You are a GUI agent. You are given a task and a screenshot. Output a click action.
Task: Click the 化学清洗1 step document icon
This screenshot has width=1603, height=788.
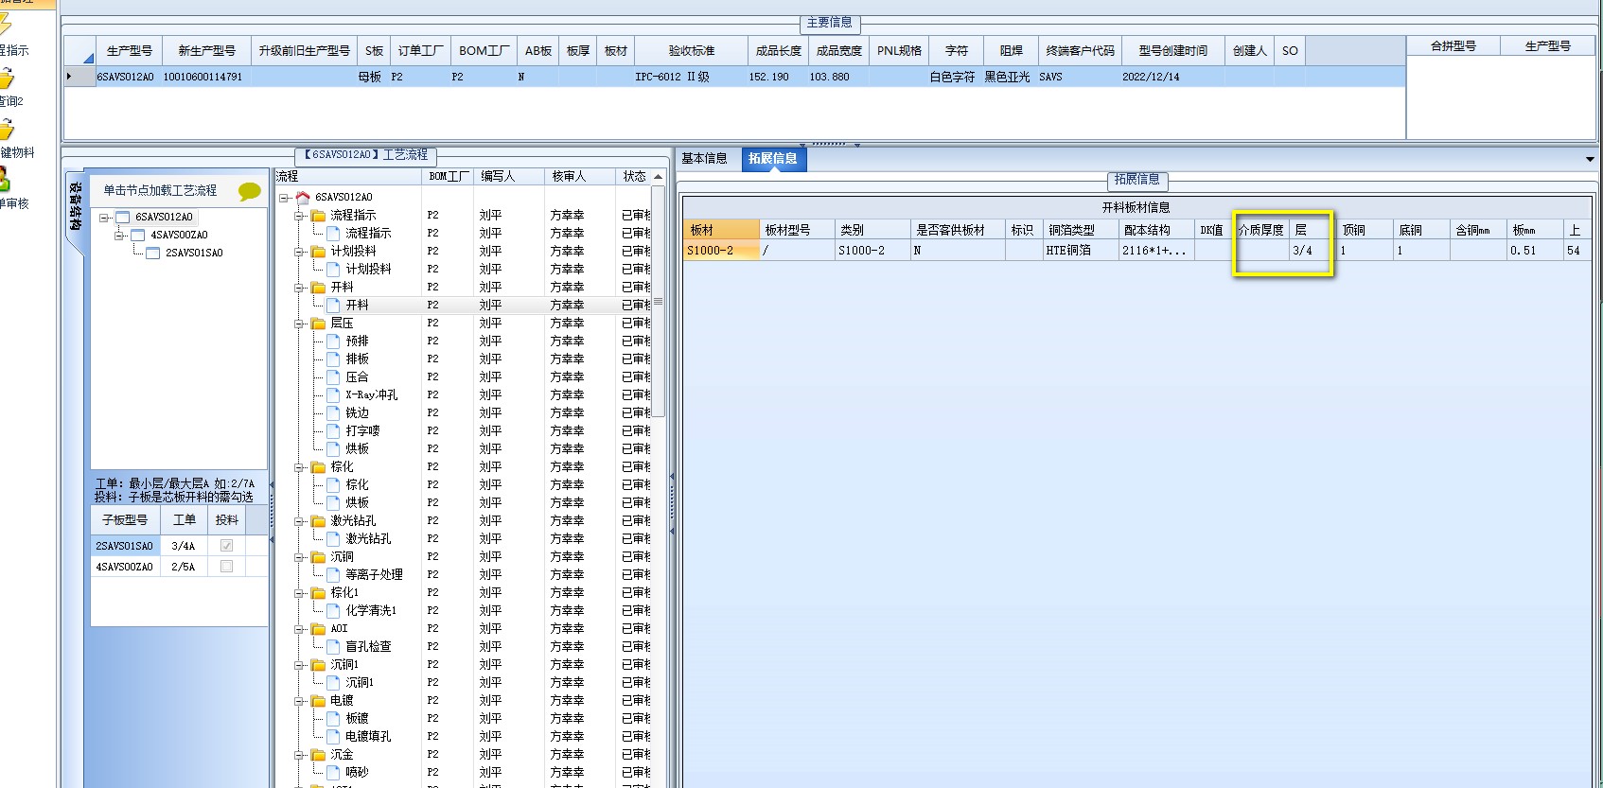333,611
